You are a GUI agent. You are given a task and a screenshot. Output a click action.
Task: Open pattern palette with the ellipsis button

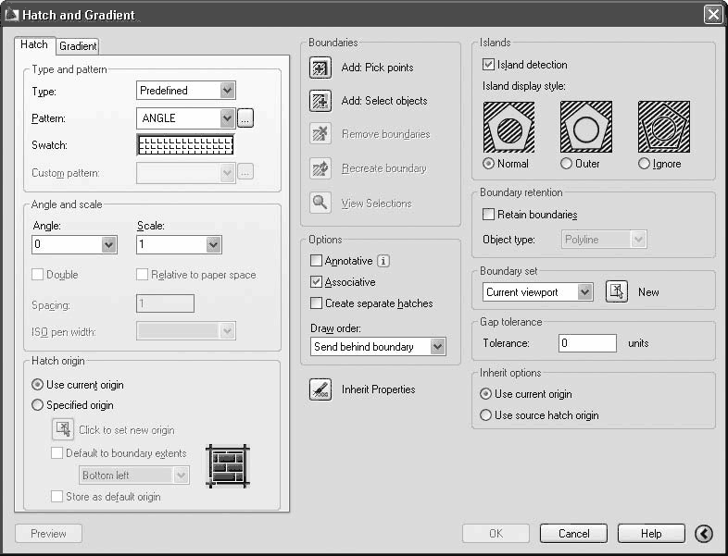click(x=245, y=118)
